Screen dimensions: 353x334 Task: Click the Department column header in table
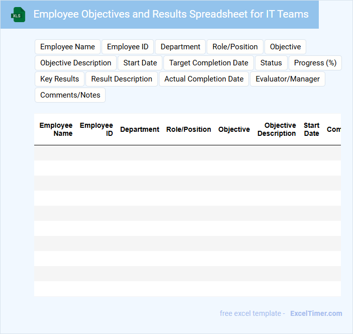tap(140, 129)
